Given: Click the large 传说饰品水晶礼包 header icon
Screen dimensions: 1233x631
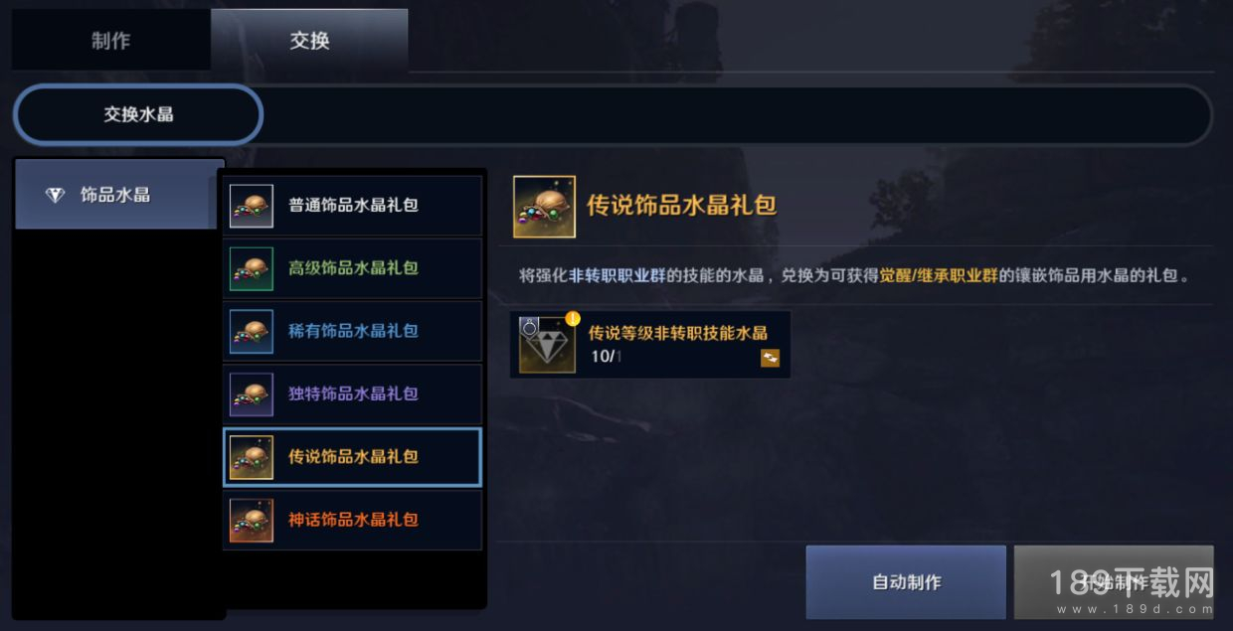Looking at the screenshot, I should [544, 207].
